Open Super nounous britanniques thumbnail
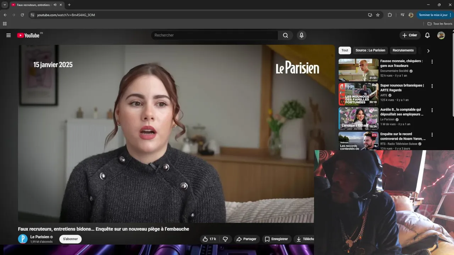The height and width of the screenshot is (255, 454). pos(358,94)
